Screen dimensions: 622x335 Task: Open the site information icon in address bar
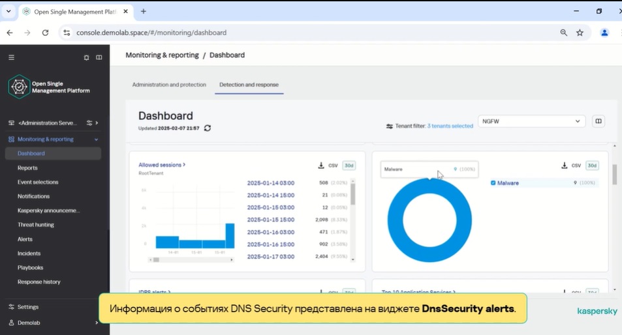point(67,33)
